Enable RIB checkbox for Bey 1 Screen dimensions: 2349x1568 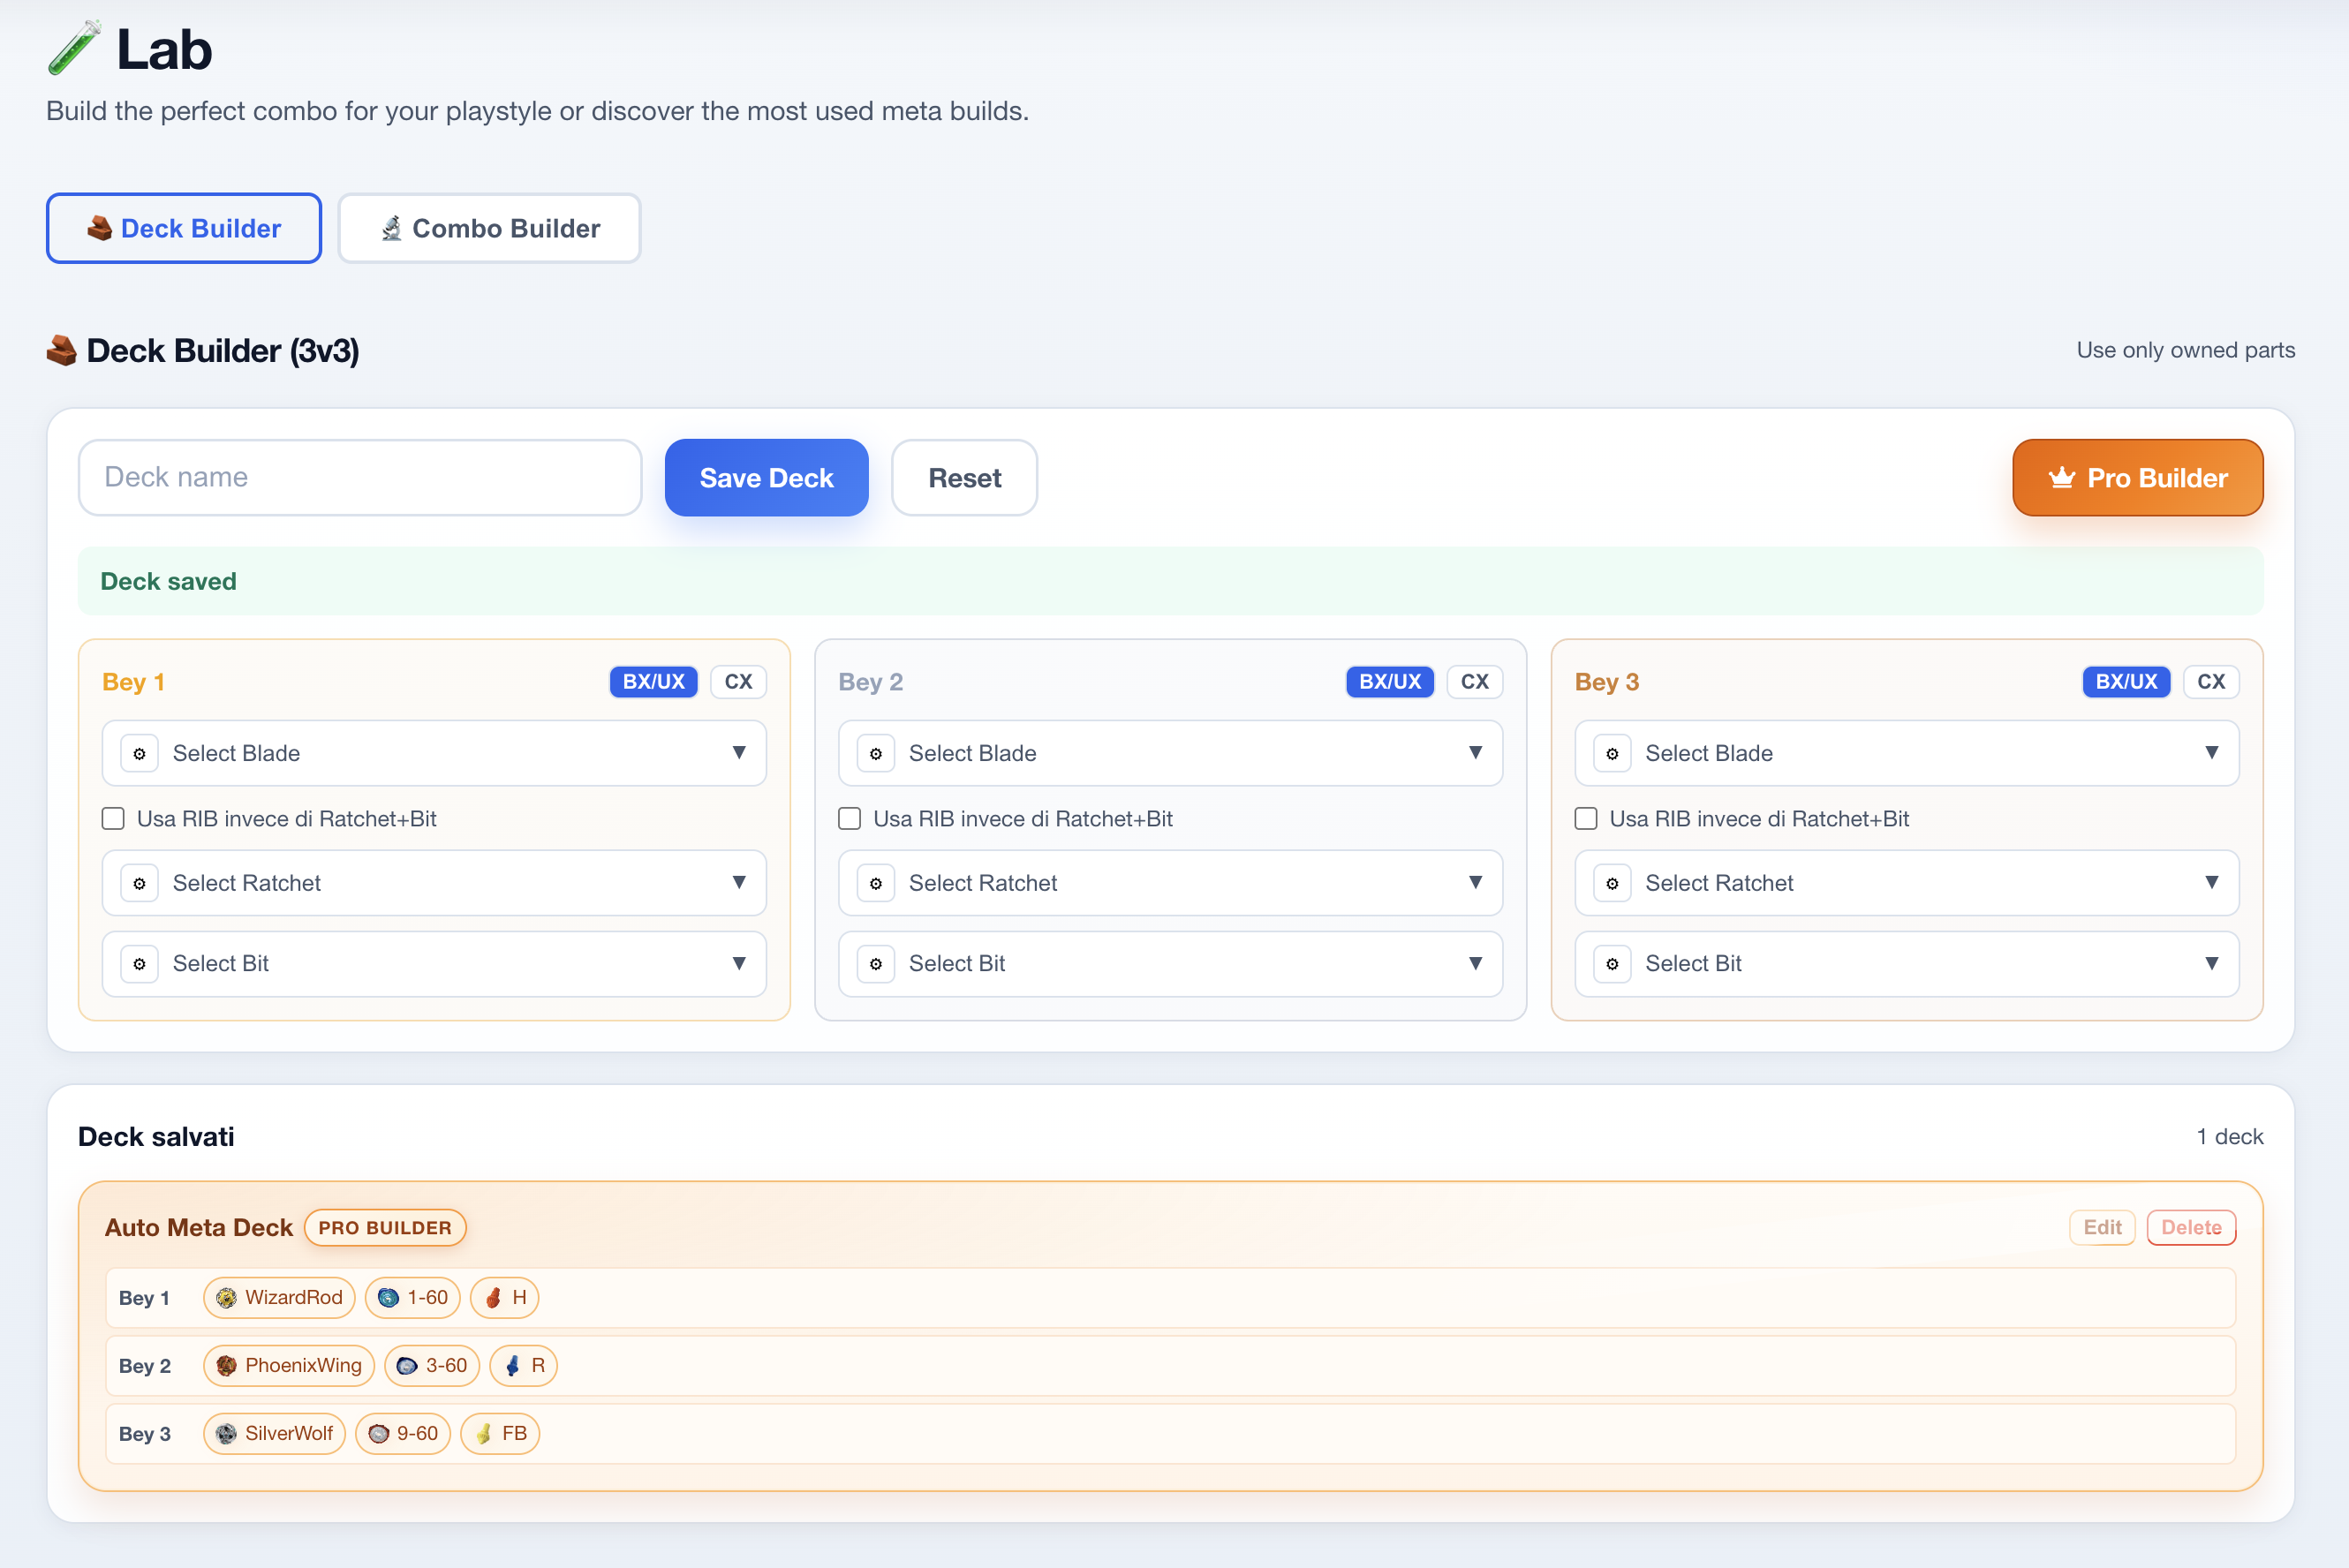pos(113,819)
